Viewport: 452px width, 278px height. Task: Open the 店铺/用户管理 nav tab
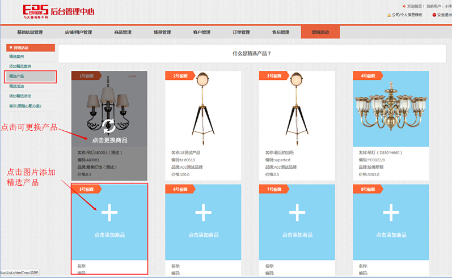coord(78,32)
